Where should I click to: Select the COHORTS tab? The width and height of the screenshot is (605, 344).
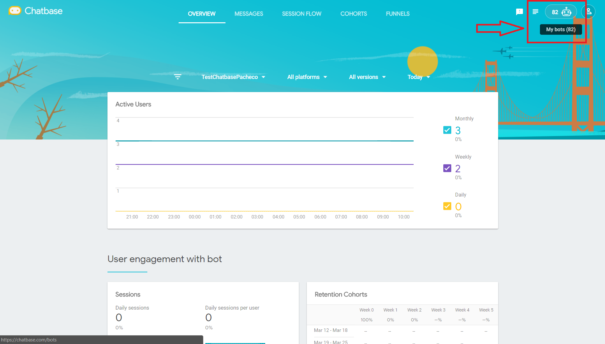point(354,14)
